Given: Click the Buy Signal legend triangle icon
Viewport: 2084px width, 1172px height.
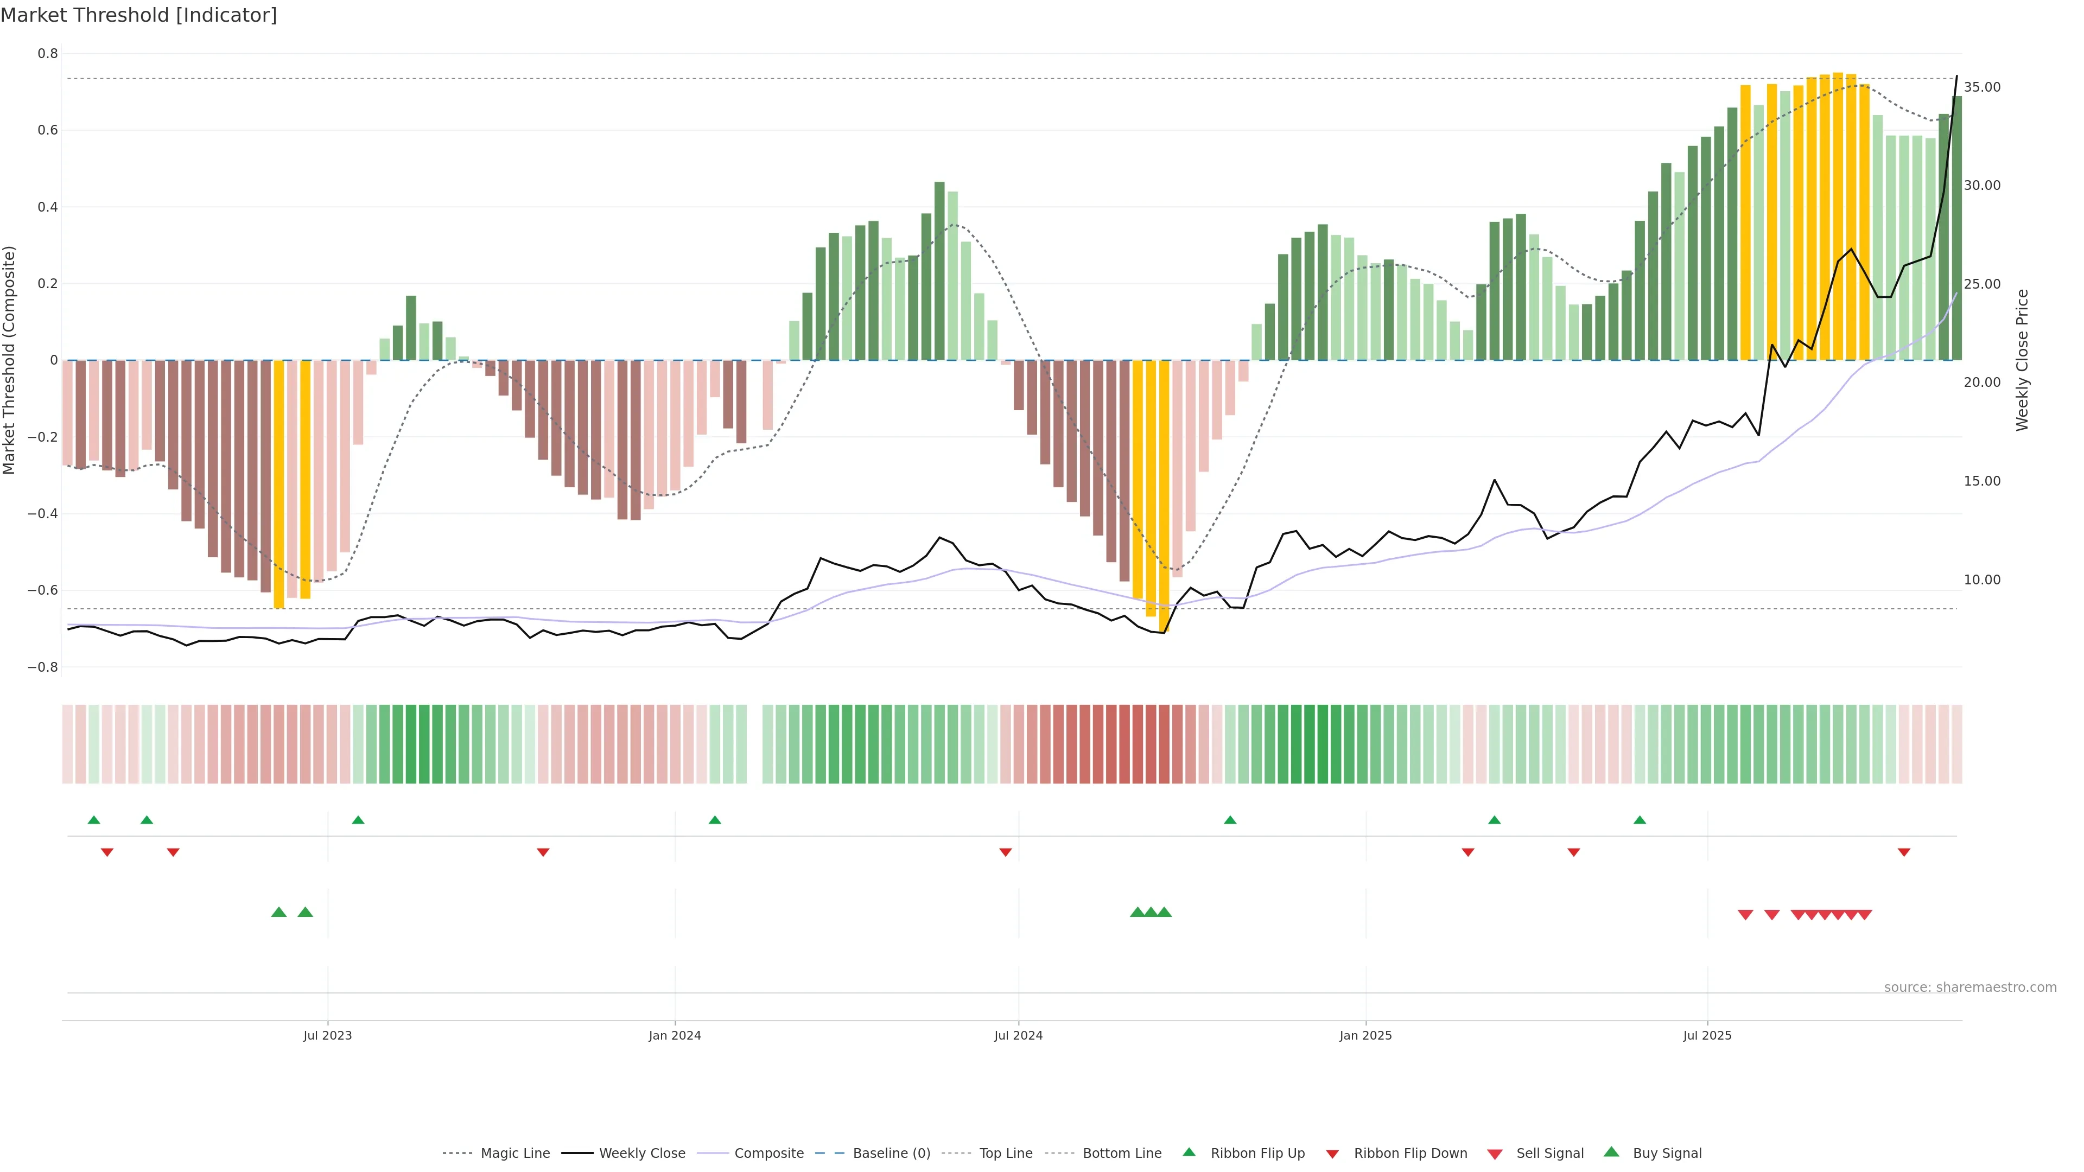Looking at the screenshot, I should [1611, 1152].
